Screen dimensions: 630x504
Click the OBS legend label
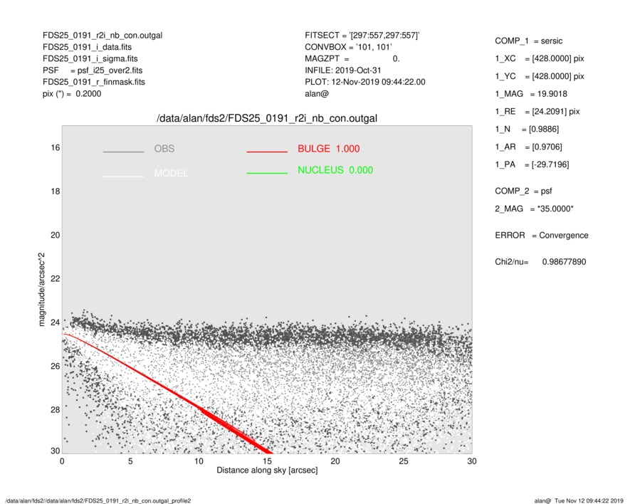(164, 149)
